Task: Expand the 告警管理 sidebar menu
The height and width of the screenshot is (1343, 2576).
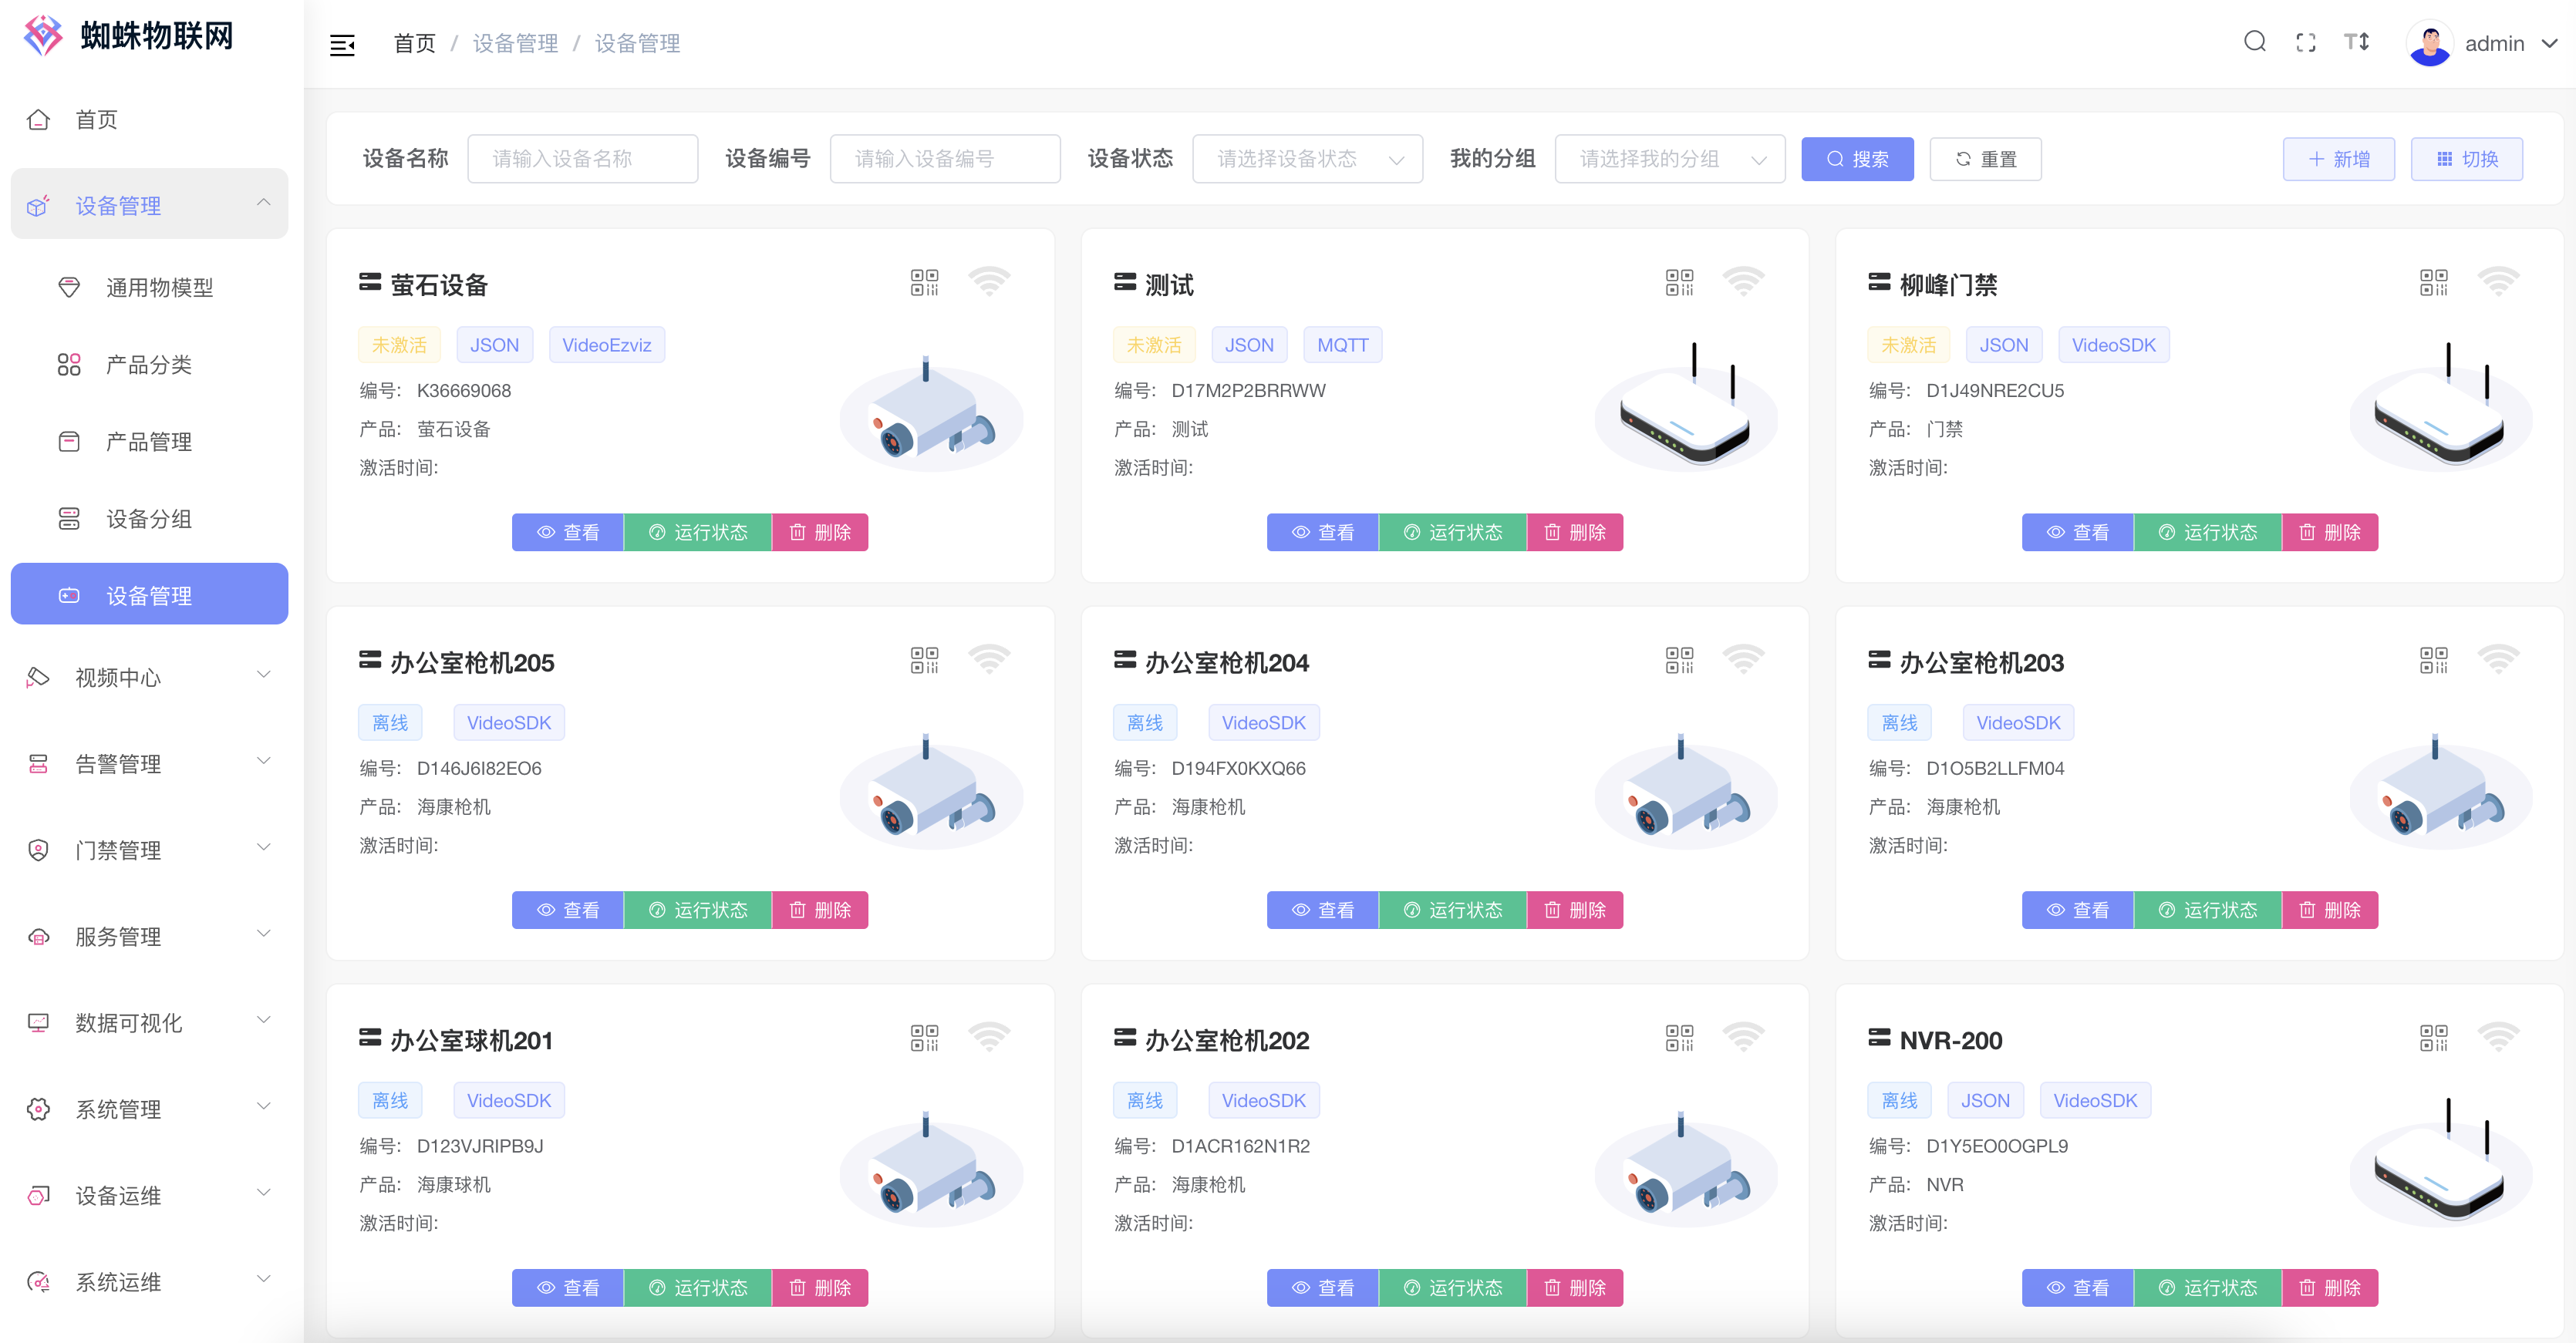Action: click(150, 763)
